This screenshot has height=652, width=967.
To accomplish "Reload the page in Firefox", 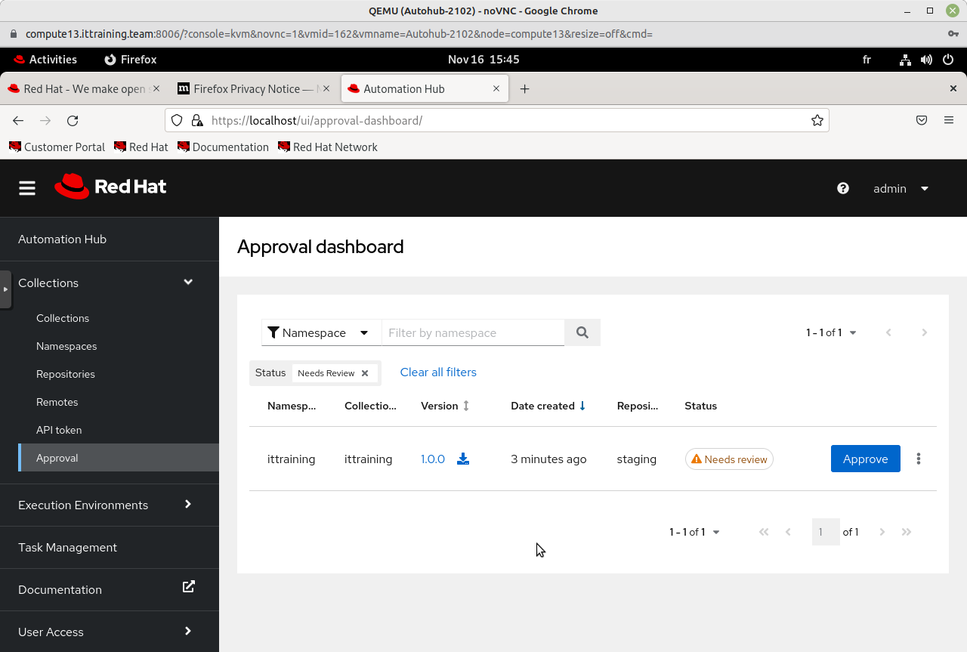I will (73, 120).
